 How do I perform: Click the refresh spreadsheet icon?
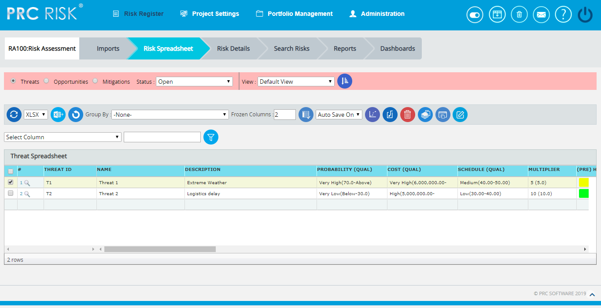click(x=14, y=115)
